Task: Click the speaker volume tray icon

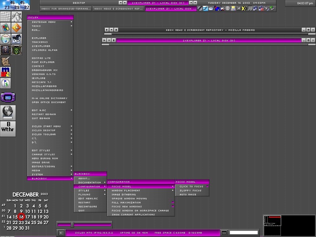Action: coord(267,8)
